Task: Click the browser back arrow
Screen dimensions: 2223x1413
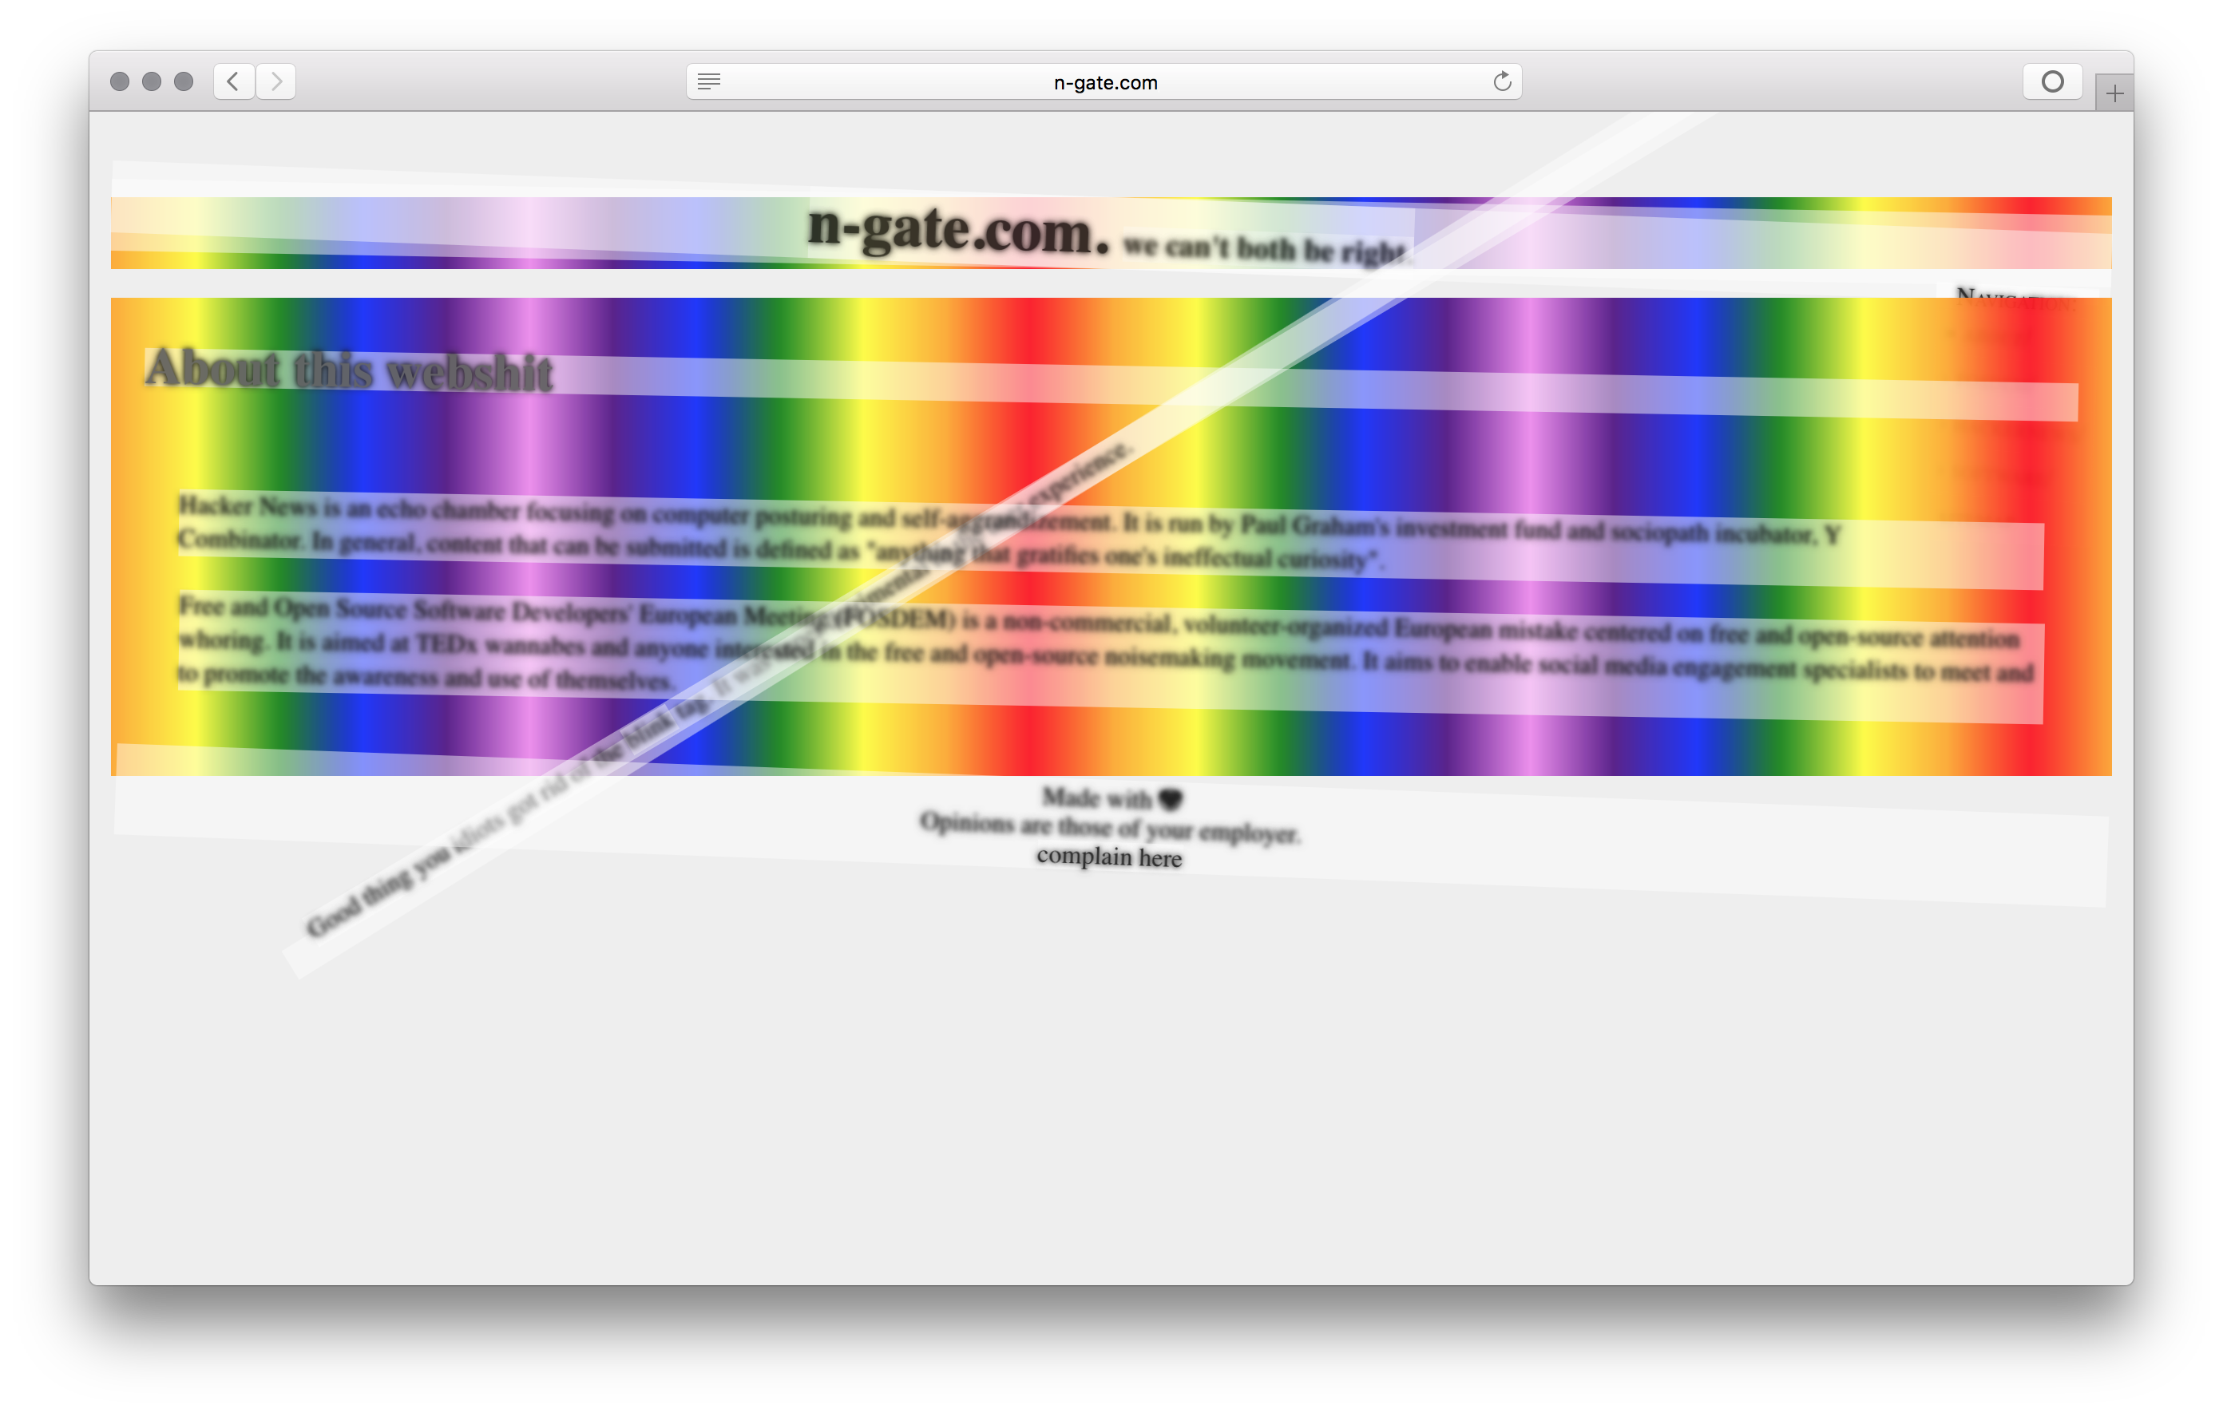Action: click(x=234, y=81)
